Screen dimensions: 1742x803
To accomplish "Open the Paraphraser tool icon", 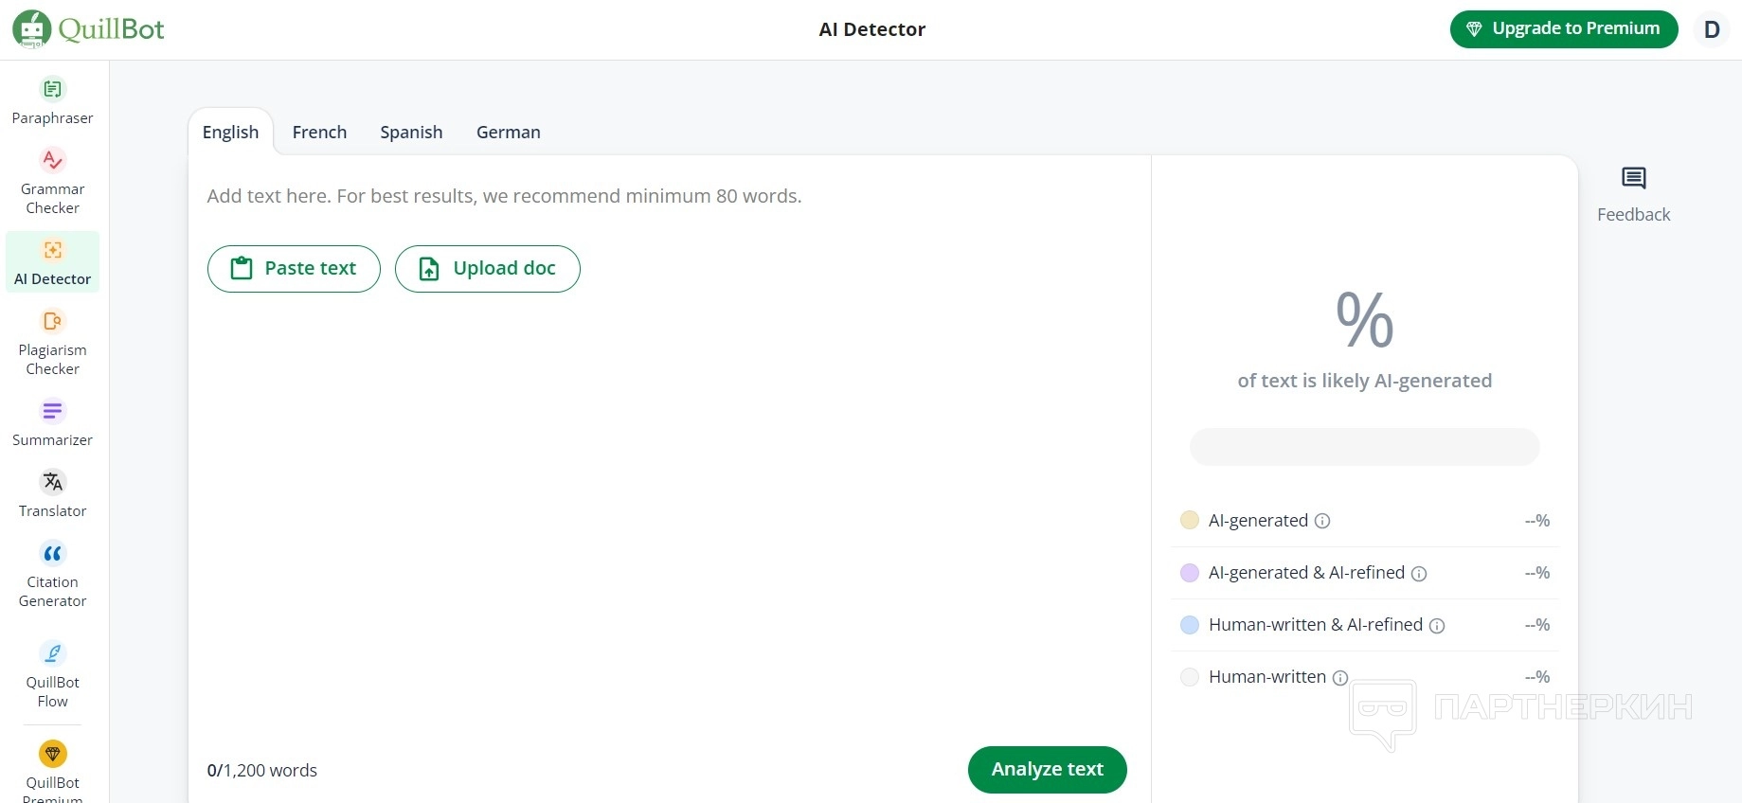I will click(x=53, y=90).
